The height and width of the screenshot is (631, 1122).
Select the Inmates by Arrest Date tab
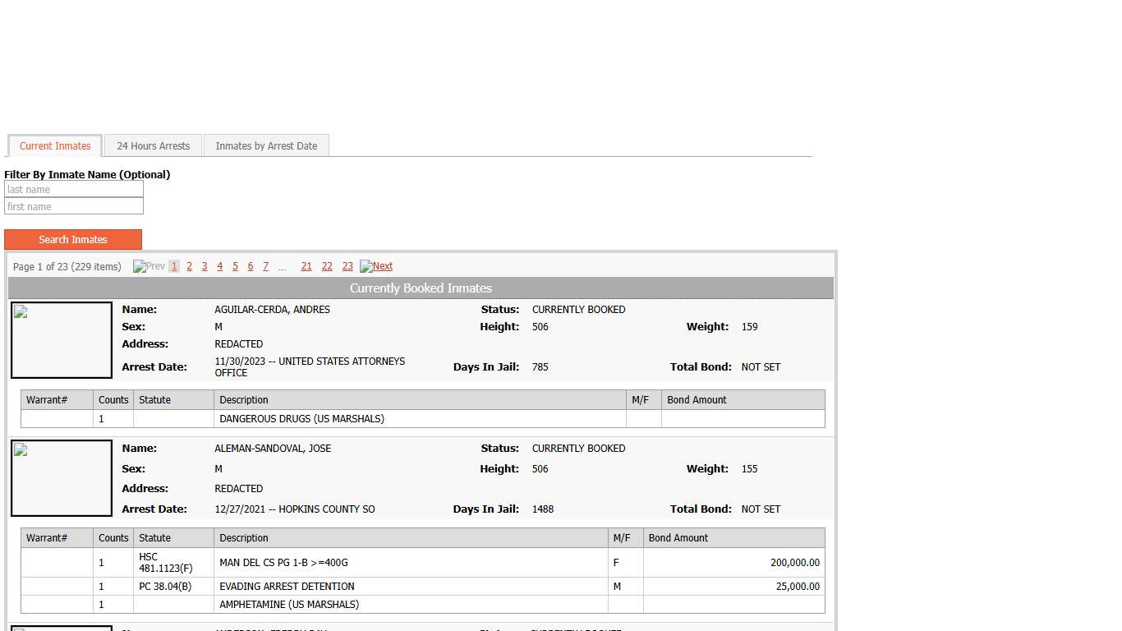(x=266, y=146)
